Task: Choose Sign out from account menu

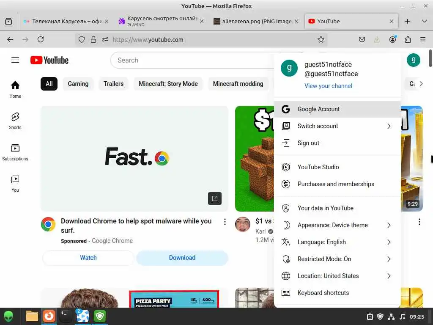Action: point(337,143)
